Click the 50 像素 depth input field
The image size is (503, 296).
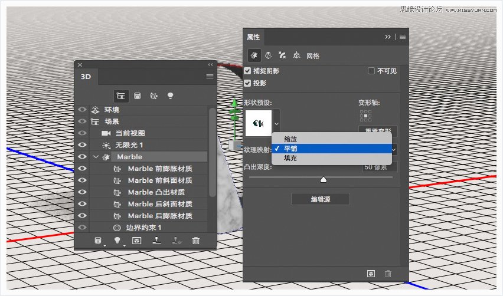point(380,167)
